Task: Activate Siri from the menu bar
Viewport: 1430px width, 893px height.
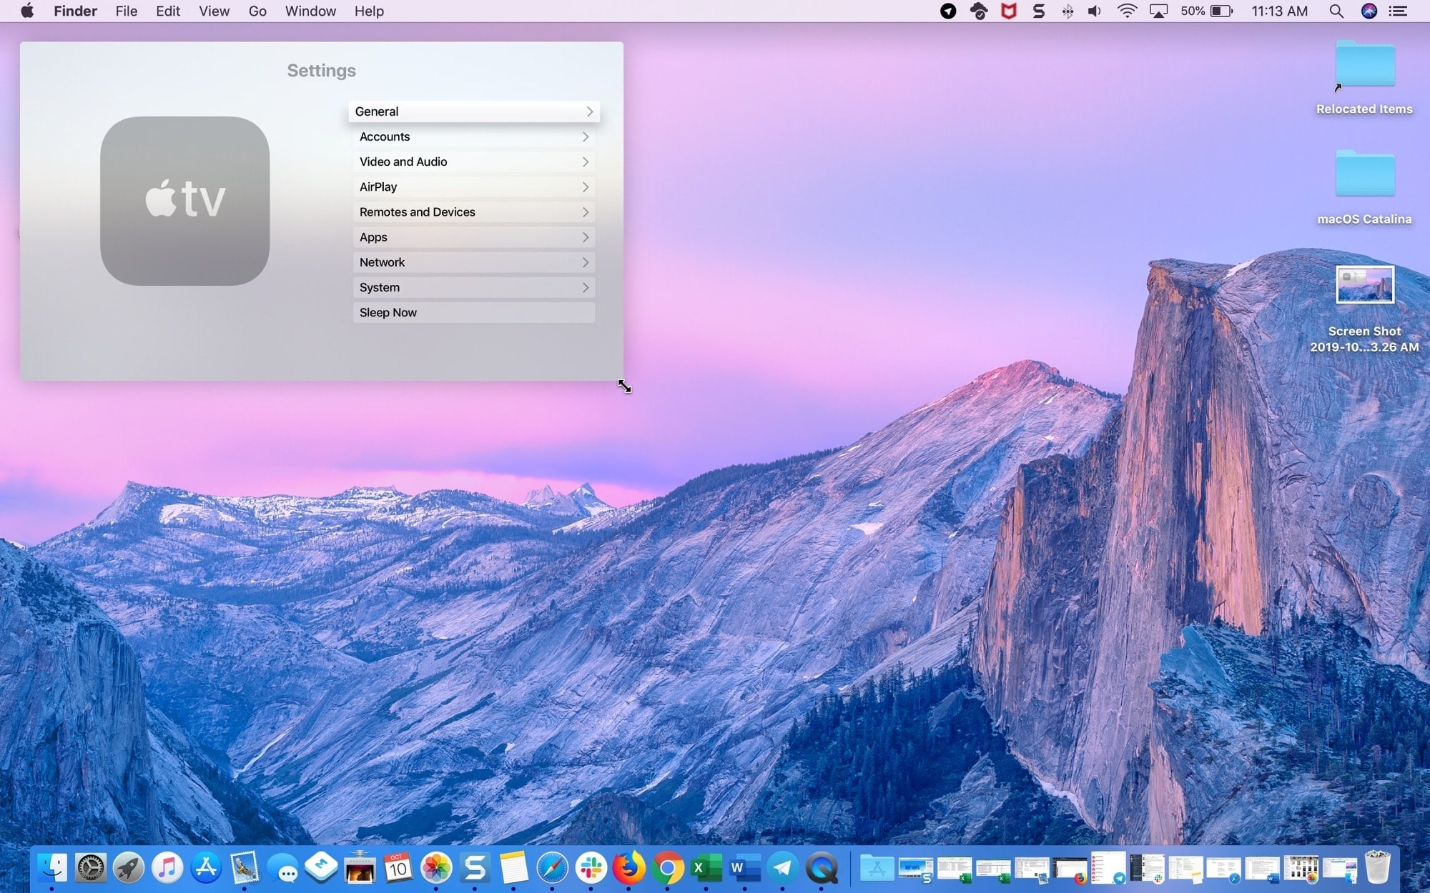Action: tap(1368, 11)
